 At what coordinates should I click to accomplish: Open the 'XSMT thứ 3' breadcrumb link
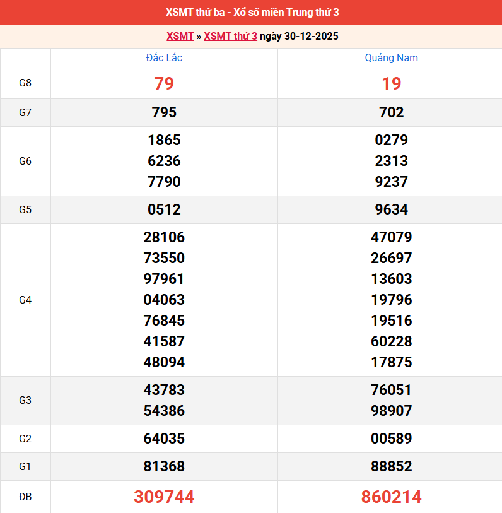point(230,36)
